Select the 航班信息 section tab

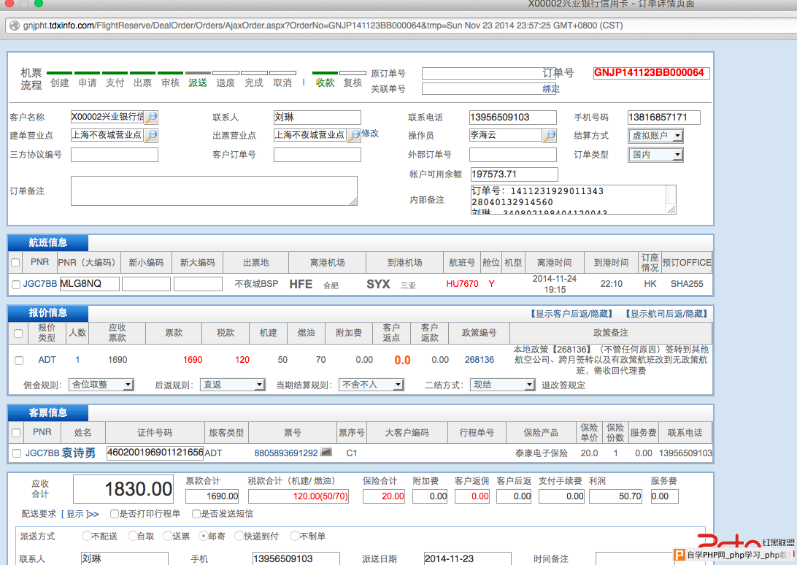(47, 243)
